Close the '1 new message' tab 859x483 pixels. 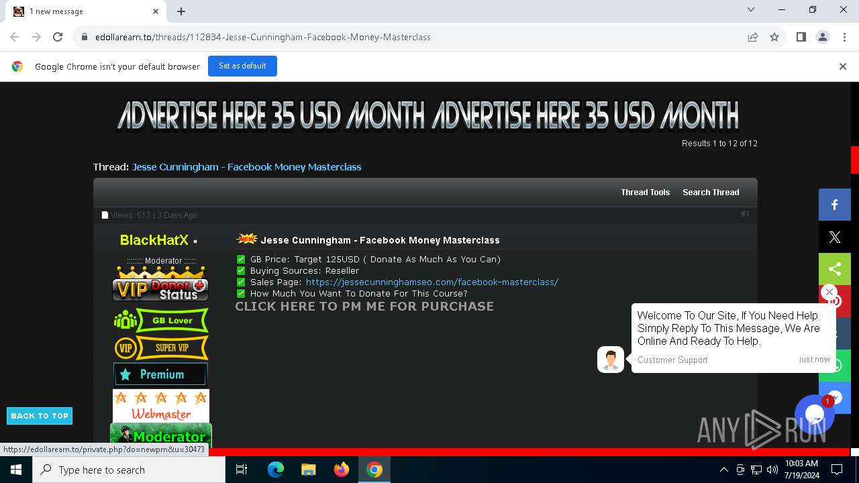(156, 11)
